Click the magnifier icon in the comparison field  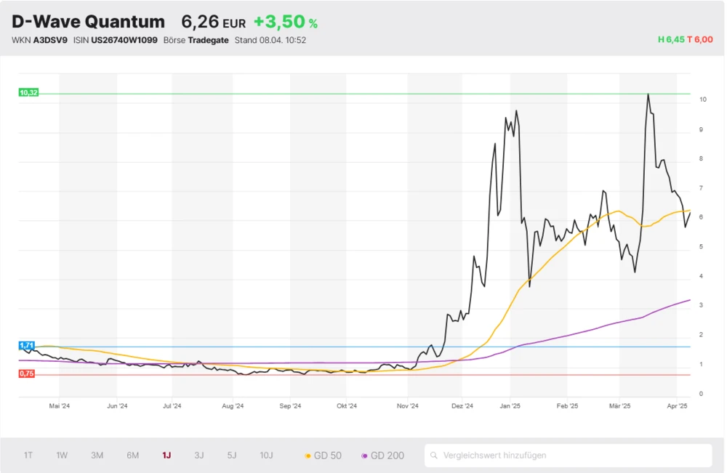[434, 456]
